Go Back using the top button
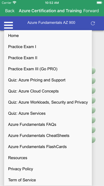 [10, 11]
